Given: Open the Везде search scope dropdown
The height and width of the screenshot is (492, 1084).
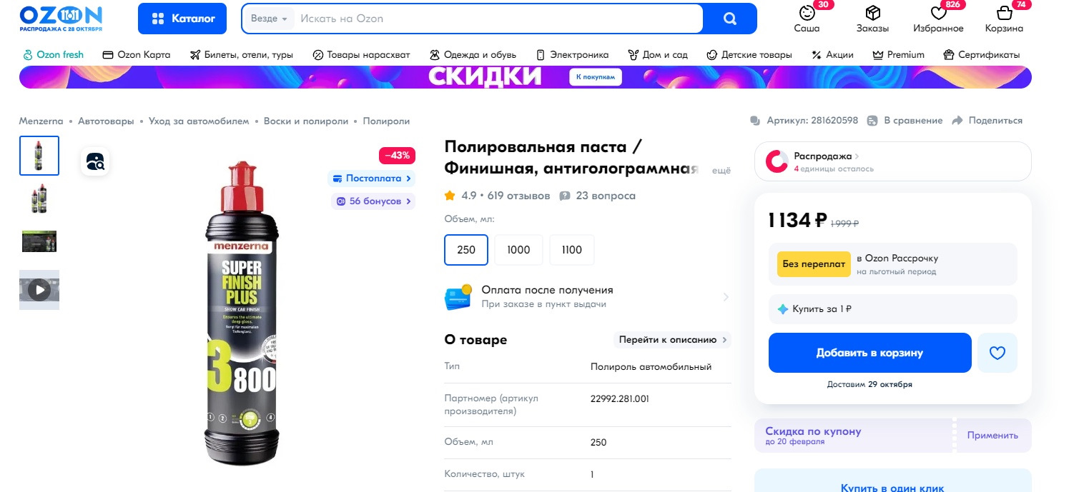Looking at the screenshot, I should click(270, 19).
